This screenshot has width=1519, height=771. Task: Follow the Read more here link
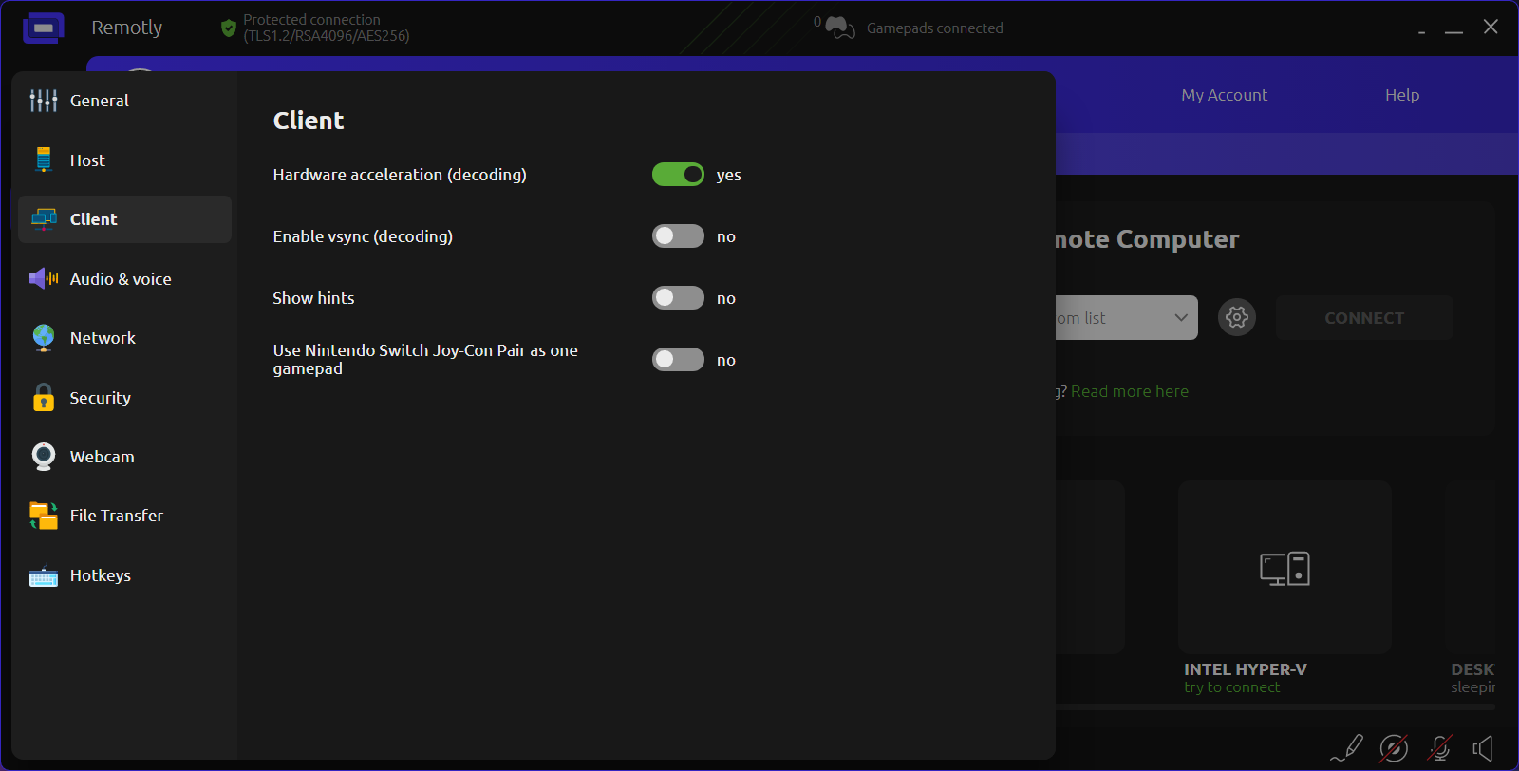[1129, 391]
